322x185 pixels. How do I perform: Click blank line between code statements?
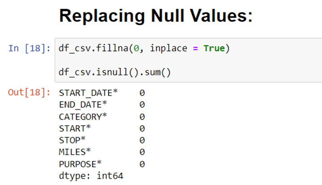pyautogui.click(x=188, y=61)
